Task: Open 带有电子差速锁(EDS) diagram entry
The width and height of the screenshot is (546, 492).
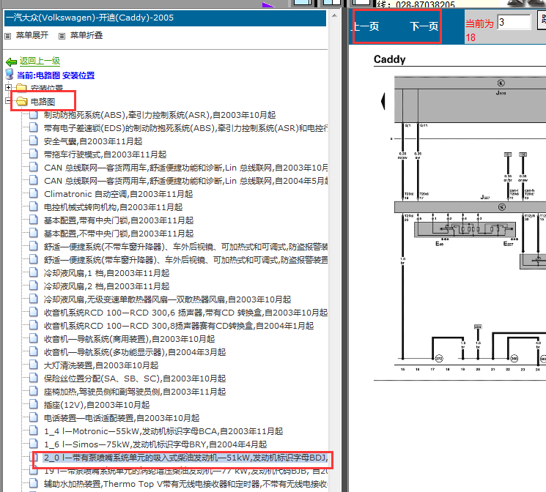Action: click(185, 128)
